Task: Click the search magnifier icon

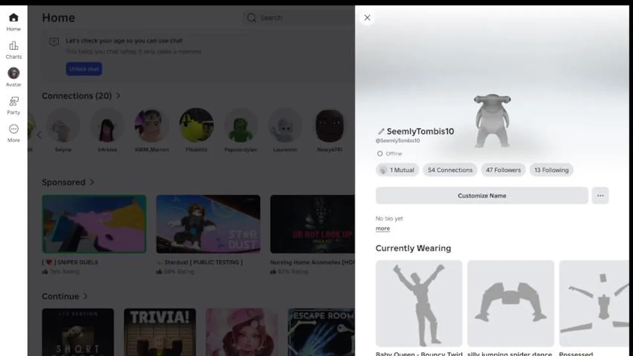Action: 252,18
